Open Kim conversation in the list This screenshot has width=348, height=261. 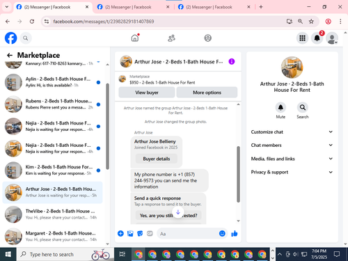point(52,170)
